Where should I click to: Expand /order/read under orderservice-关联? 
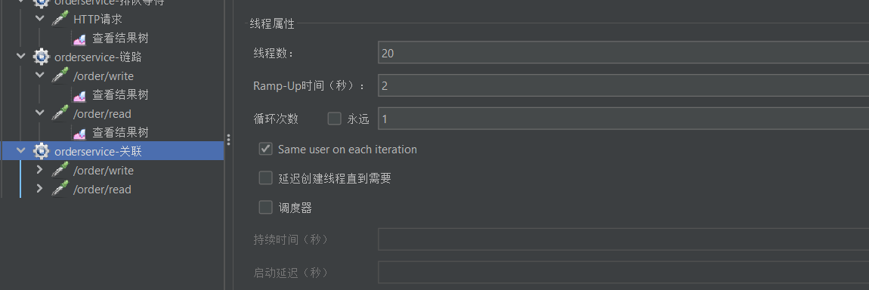(39, 188)
